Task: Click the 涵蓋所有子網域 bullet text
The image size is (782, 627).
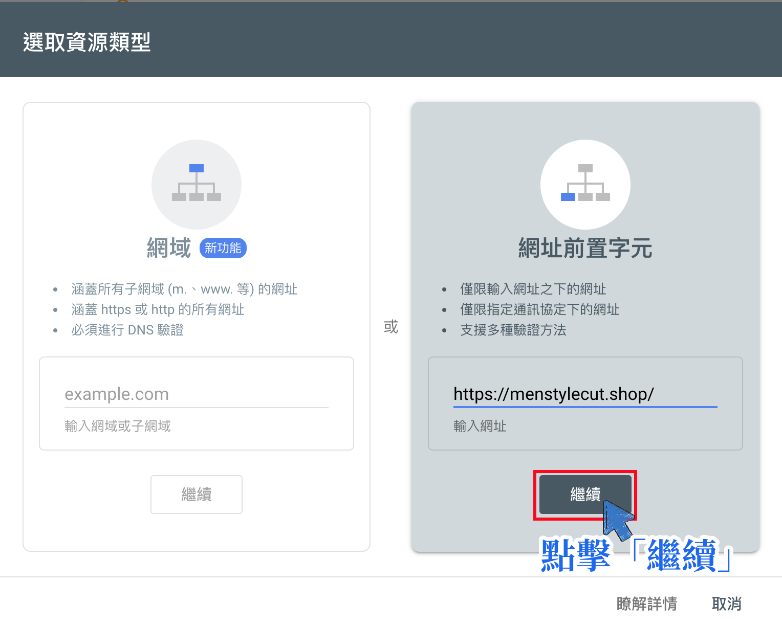Action: [184, 289]
